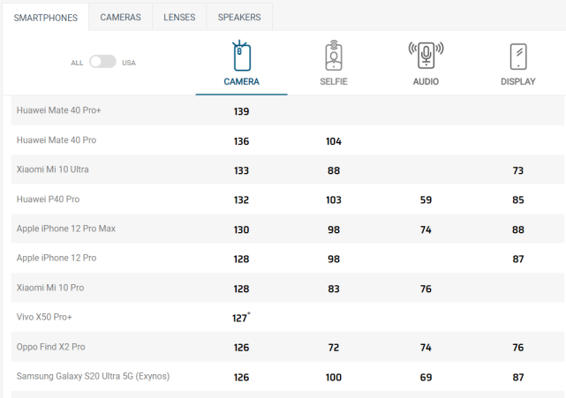Click Oppo Find X2 Pro display score 76

[518, 348]
